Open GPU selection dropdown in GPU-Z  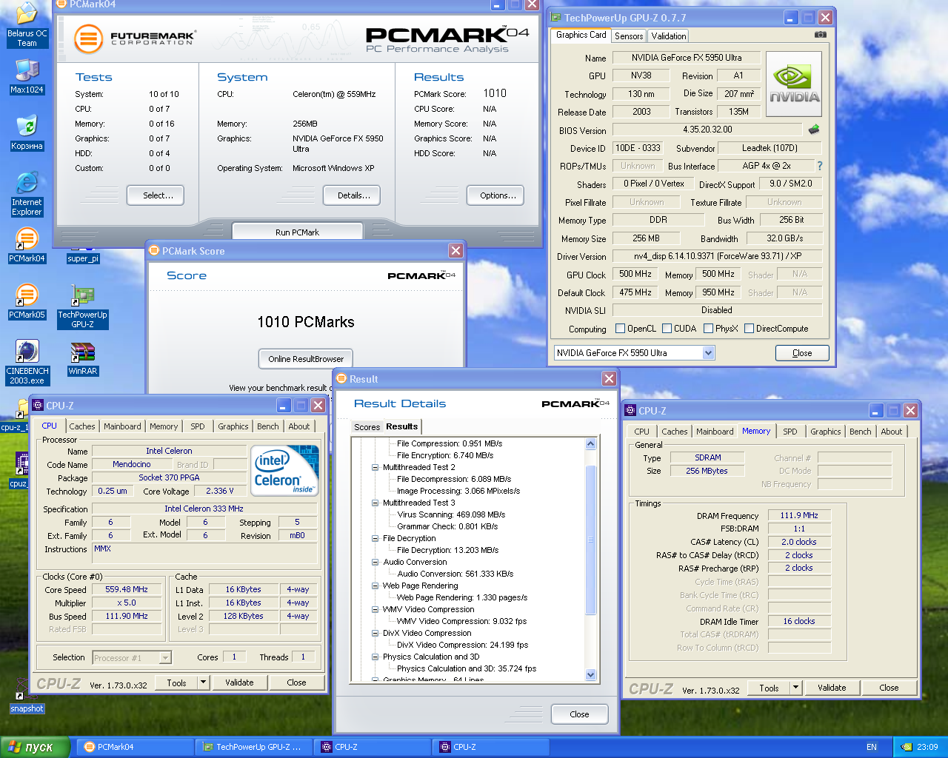tap(708, 353)
